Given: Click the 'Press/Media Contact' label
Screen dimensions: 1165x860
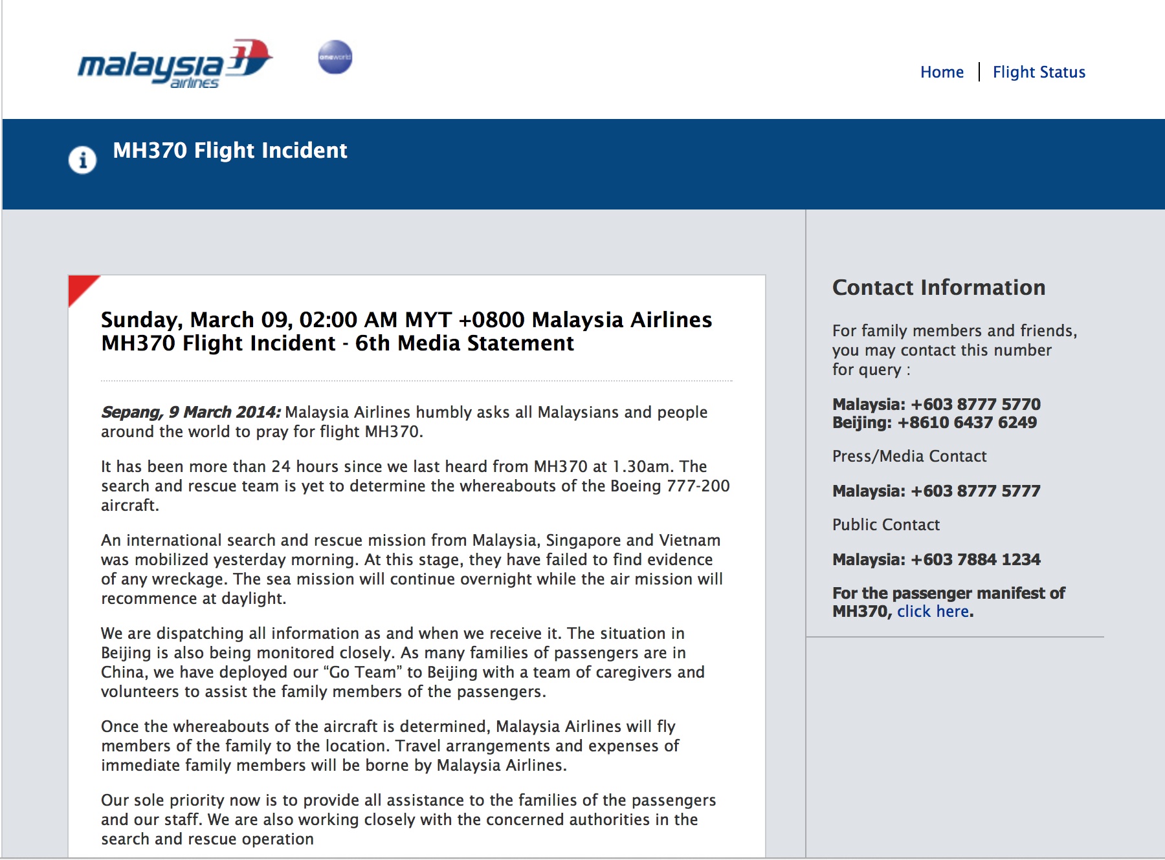Looking at the screenshot, I should pos(909,457).
